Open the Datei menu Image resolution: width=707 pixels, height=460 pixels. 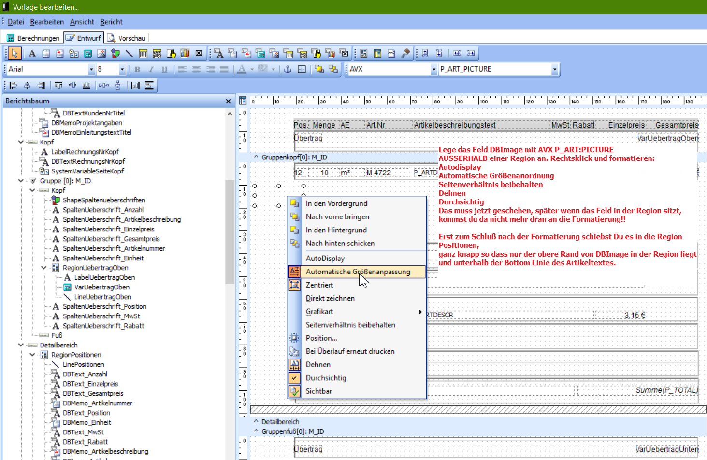click(16, 22)
